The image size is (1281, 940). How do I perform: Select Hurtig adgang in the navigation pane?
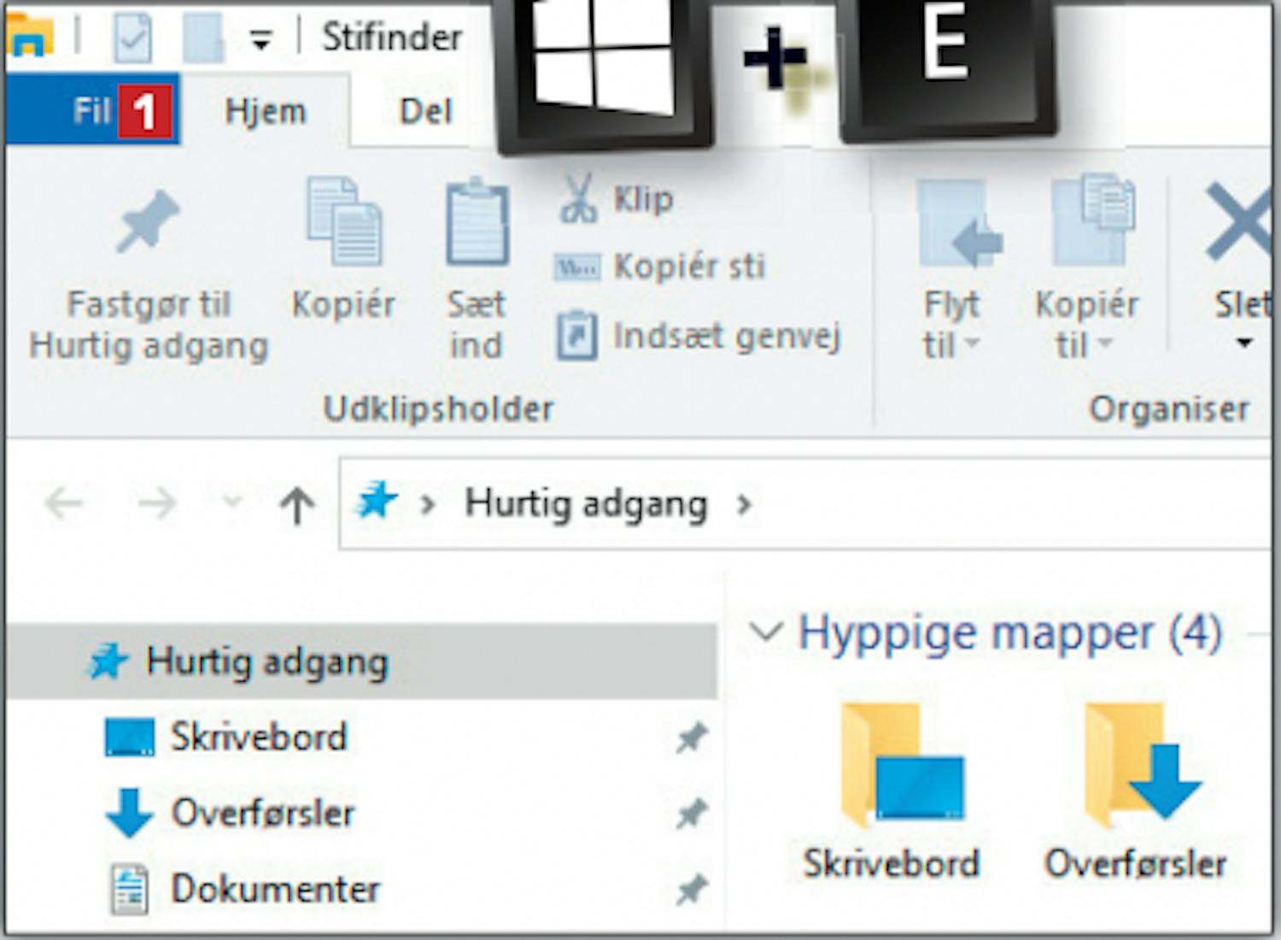[x=362, y=662]
